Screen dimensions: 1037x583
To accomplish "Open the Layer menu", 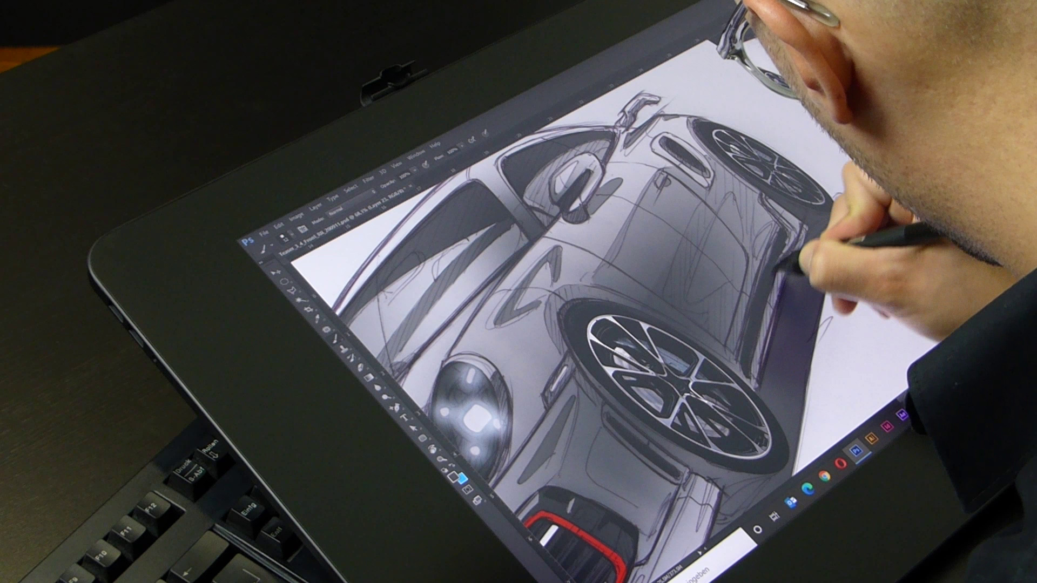I will coord(315,206).
